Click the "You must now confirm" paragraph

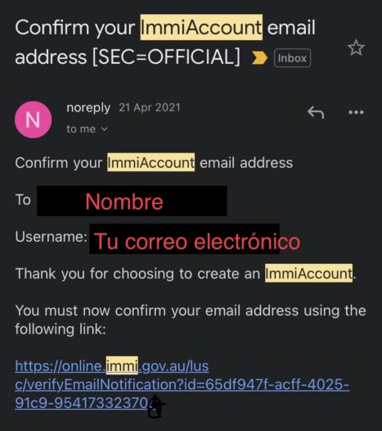pyautogui.click(x=191, y=320)
